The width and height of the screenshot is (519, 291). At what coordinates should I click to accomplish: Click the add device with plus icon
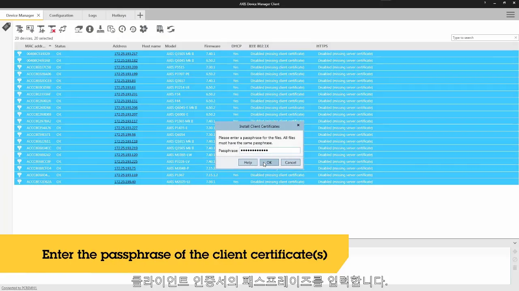(x=41, y=29)
